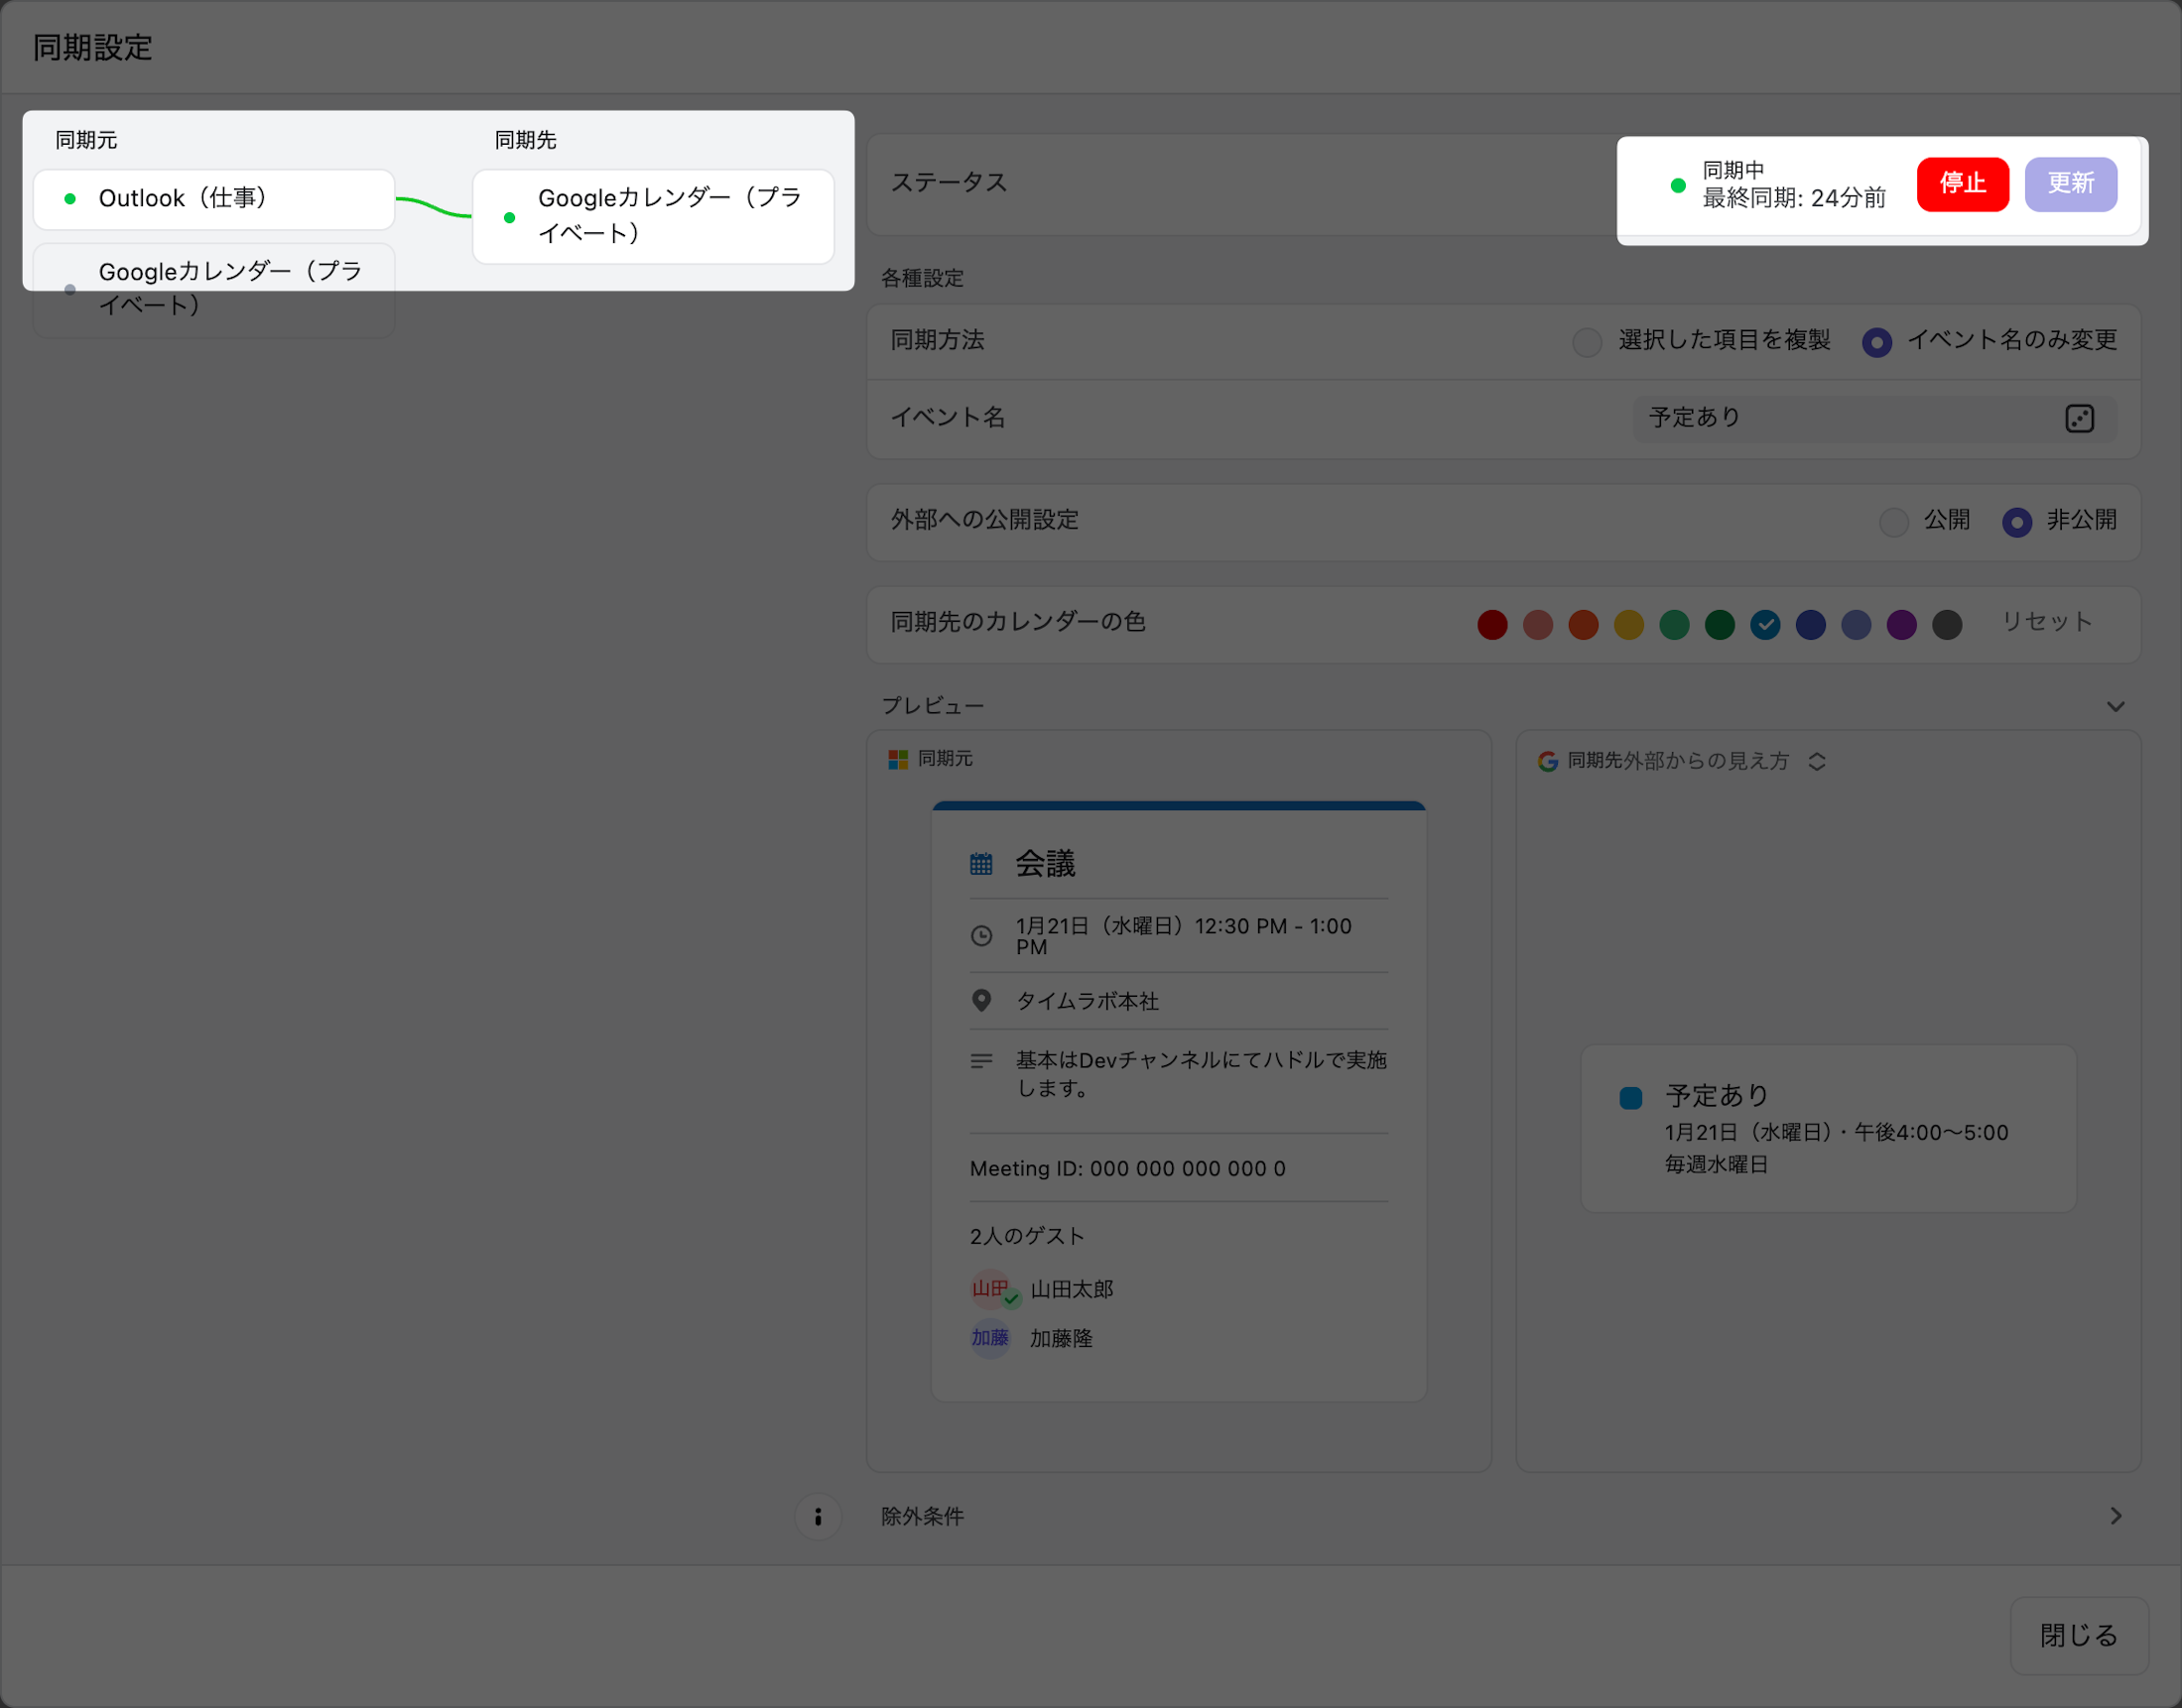Pick the checked teal-blue calendar color
Image resolution: width=2182 pixels, height=1708 pixels.
pos(1765,625)
